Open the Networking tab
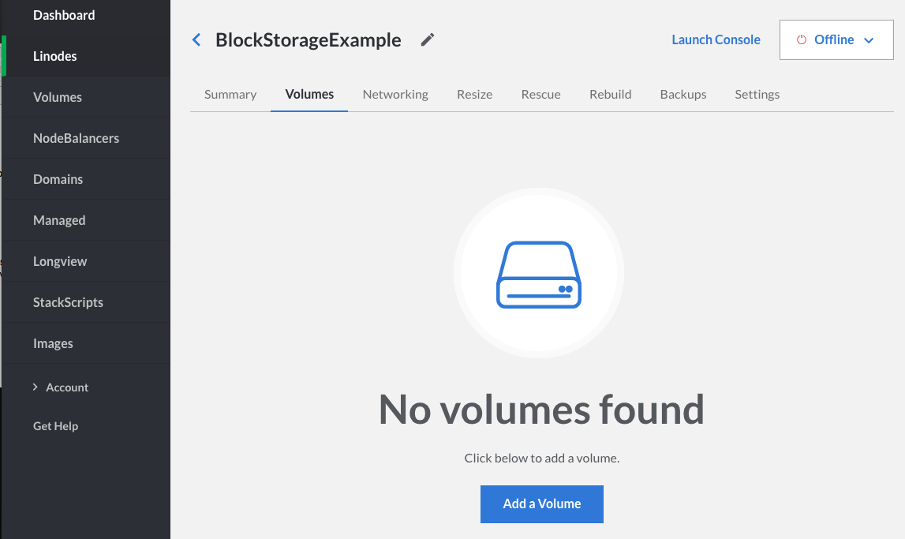 (x=395, y=95)
